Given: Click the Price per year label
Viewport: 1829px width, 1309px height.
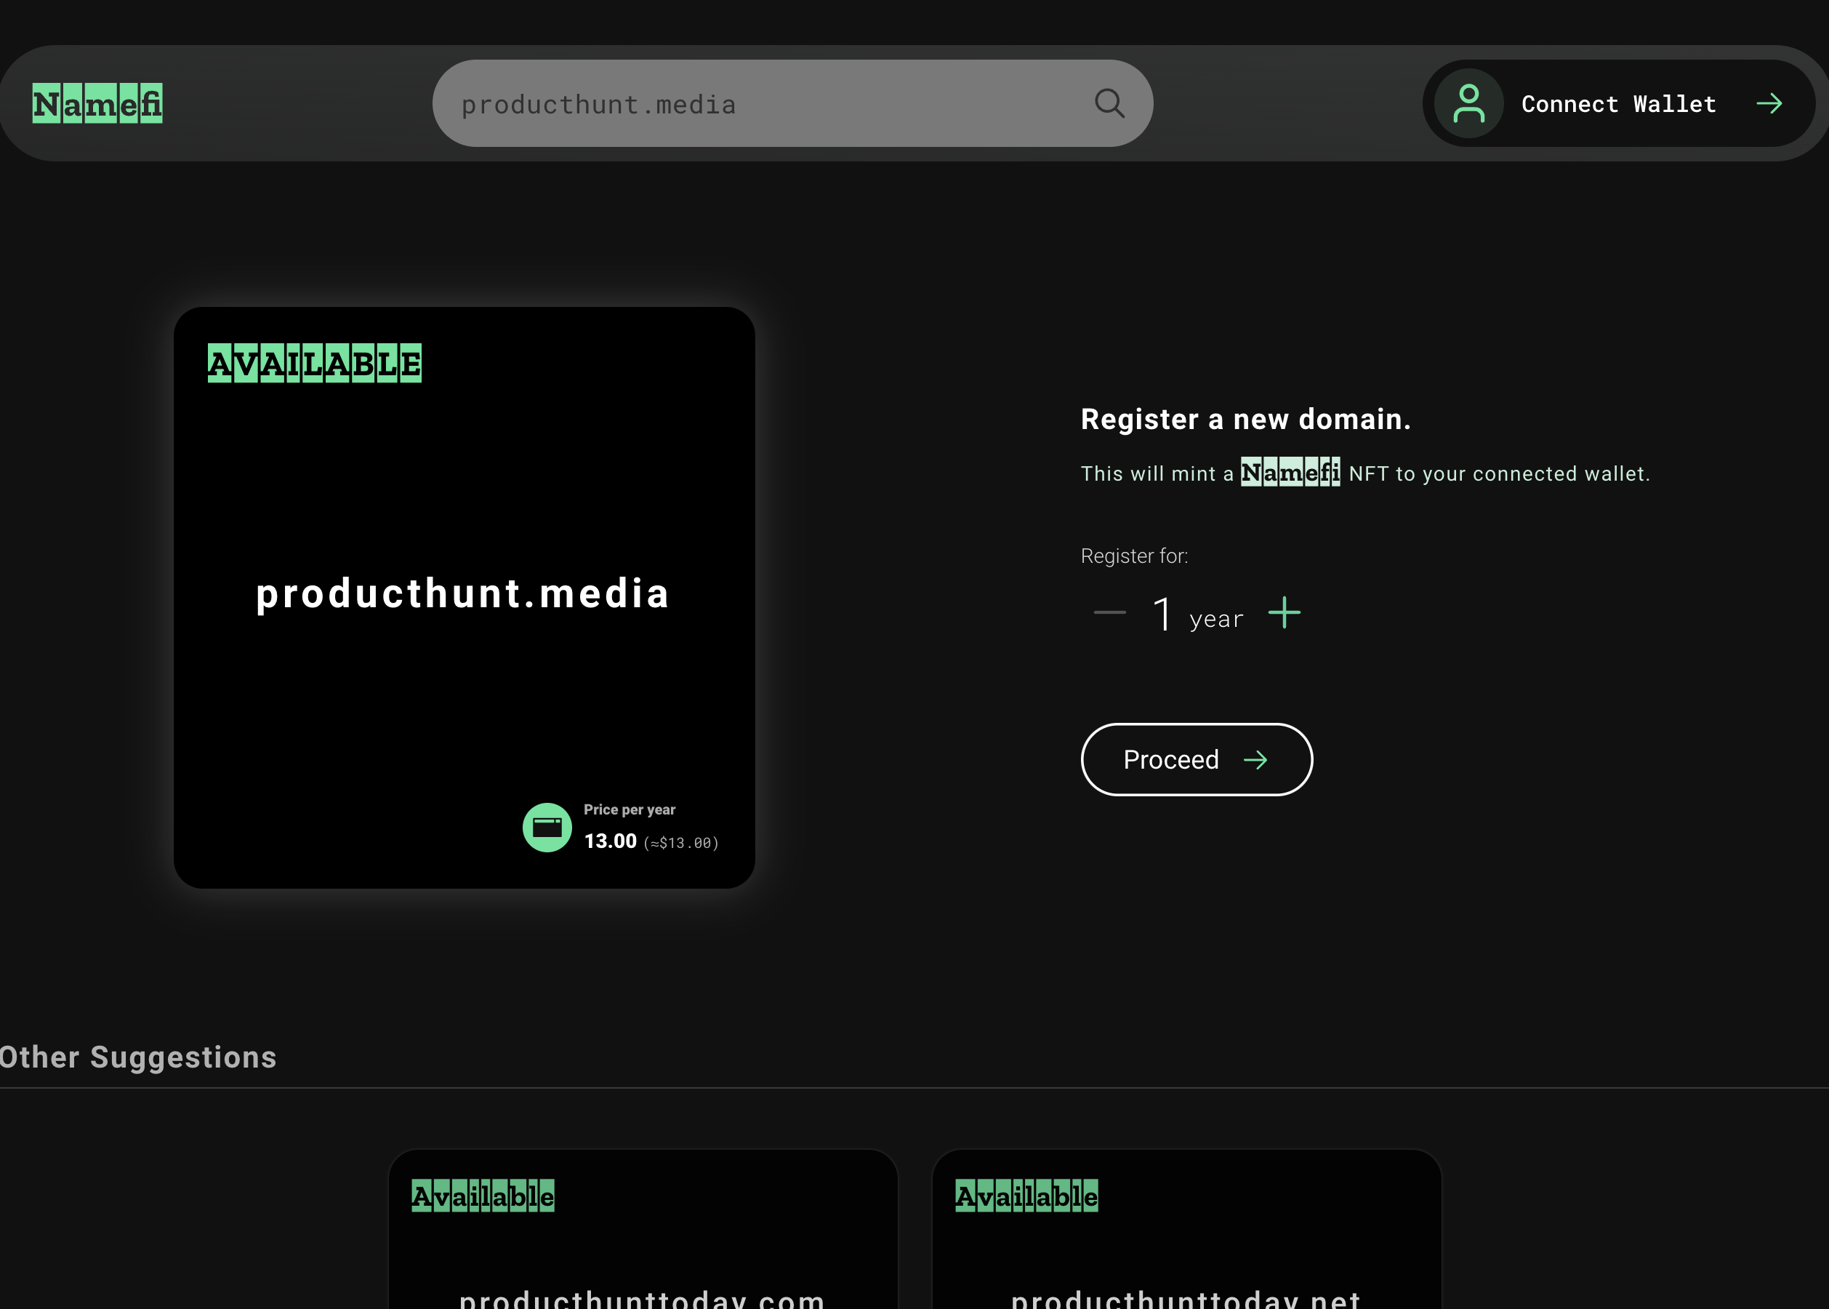Looking at the screenshot, I should tap(630, 809).
